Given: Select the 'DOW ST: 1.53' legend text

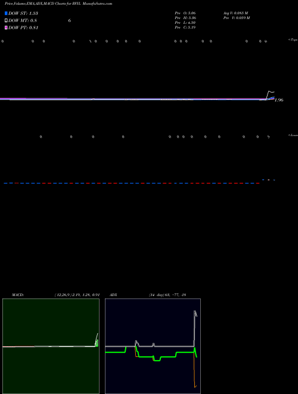Looking at the screenshot, I should pyautogui.click(x=23, y=13).
